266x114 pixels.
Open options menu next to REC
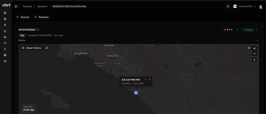click(238, 30)
